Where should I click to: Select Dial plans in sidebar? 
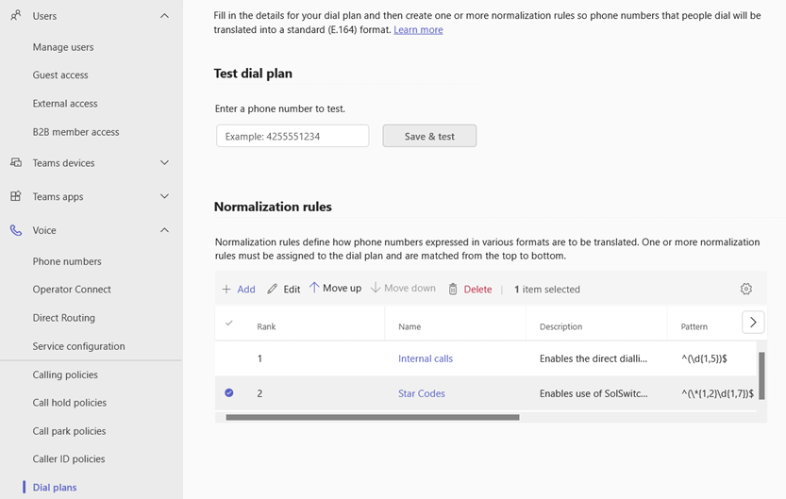55,488
